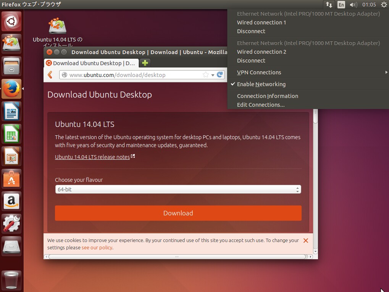Disconnect Wired connection 1
Viewport: 389px width, 292px height.
coord(251,31)
